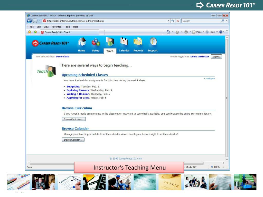The height and width of the screenshot is (197, 263).
Task: Click the Browse Curriculum... button
Action: [74, 119]
